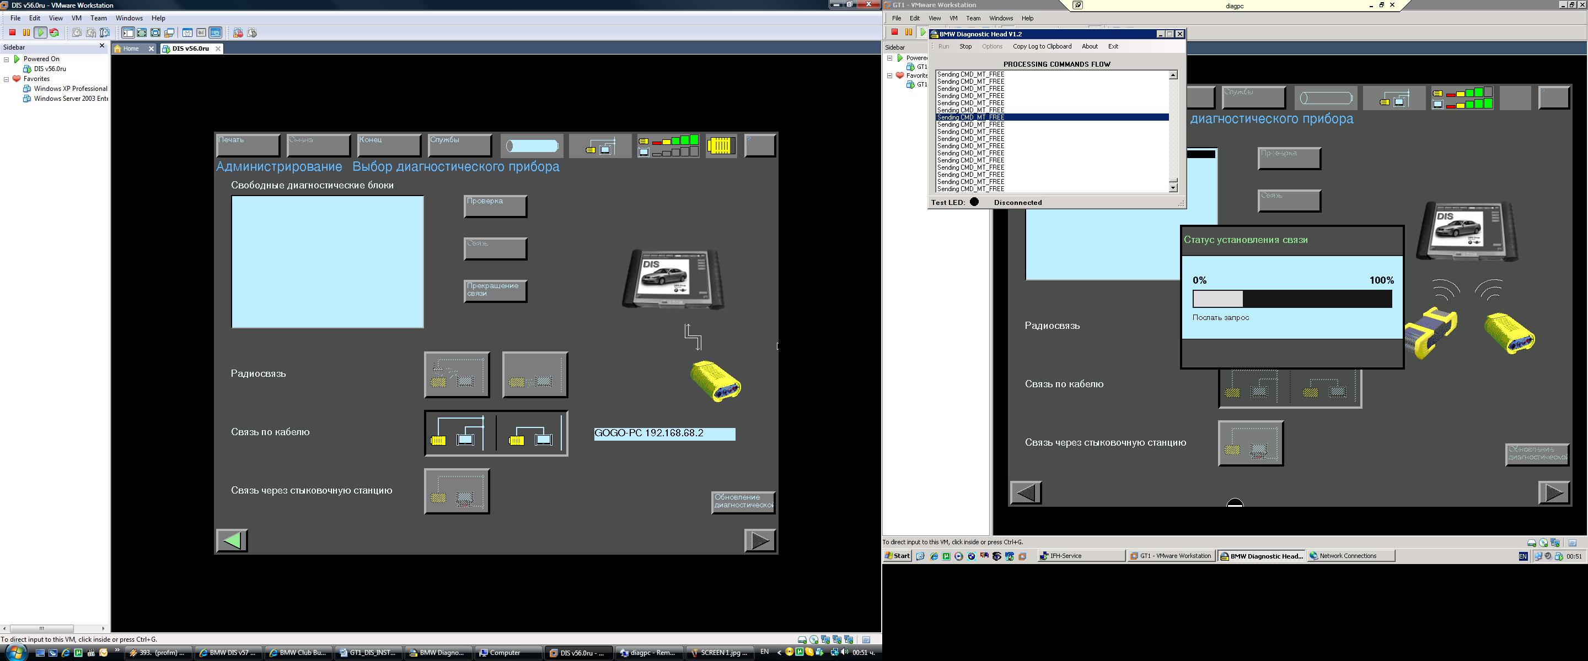This screenshot has width=1588, height=661.
Task: Click Windows Start orb on host taskbar
Action: 15,652
